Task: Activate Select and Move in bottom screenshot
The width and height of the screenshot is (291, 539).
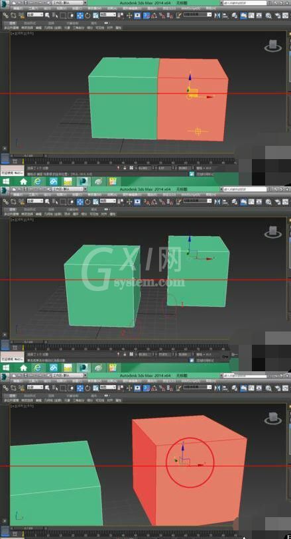Action: point(80,388)
